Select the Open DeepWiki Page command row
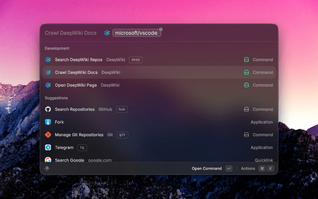The height and width of the screenshot is (199, 318). pos(159,85)
